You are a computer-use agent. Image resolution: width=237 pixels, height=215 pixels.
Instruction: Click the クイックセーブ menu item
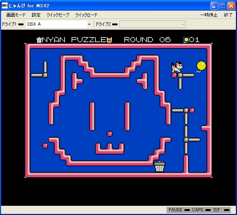58,15
